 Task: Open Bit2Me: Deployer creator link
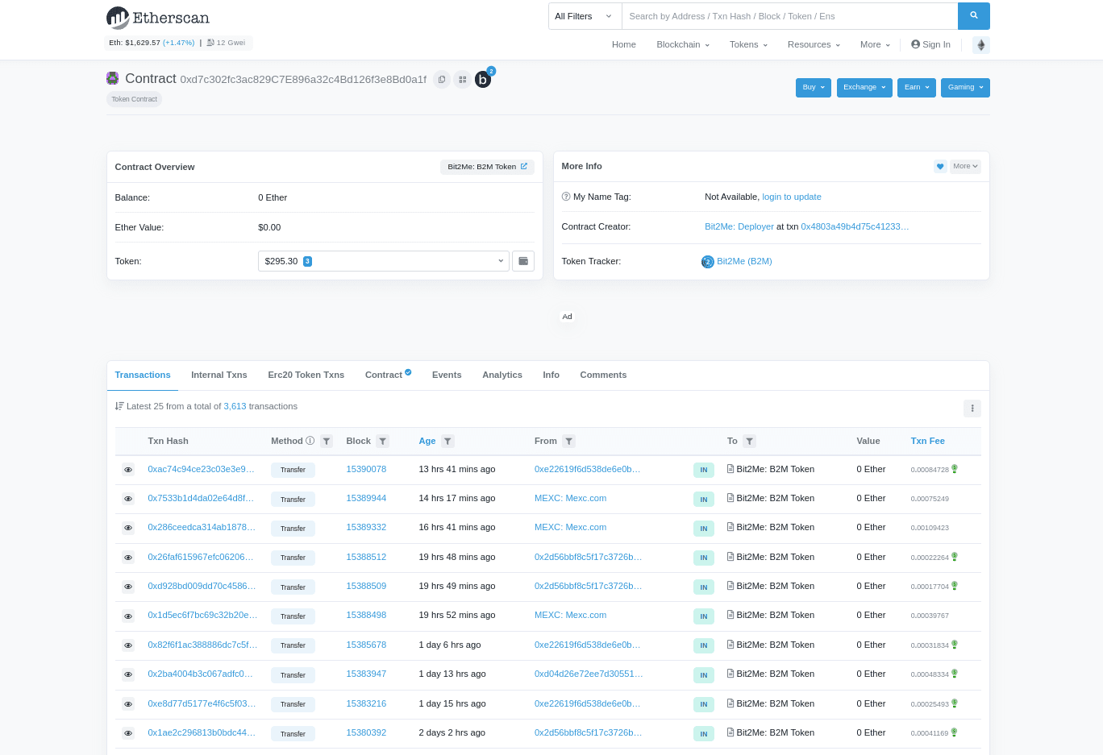click(739, 226)
